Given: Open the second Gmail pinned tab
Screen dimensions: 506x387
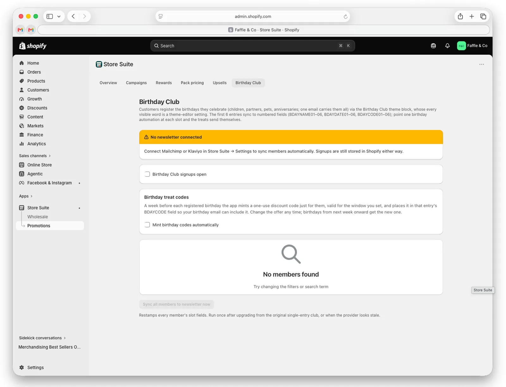Looking at the screenshot, I should [x=31, y=30].
